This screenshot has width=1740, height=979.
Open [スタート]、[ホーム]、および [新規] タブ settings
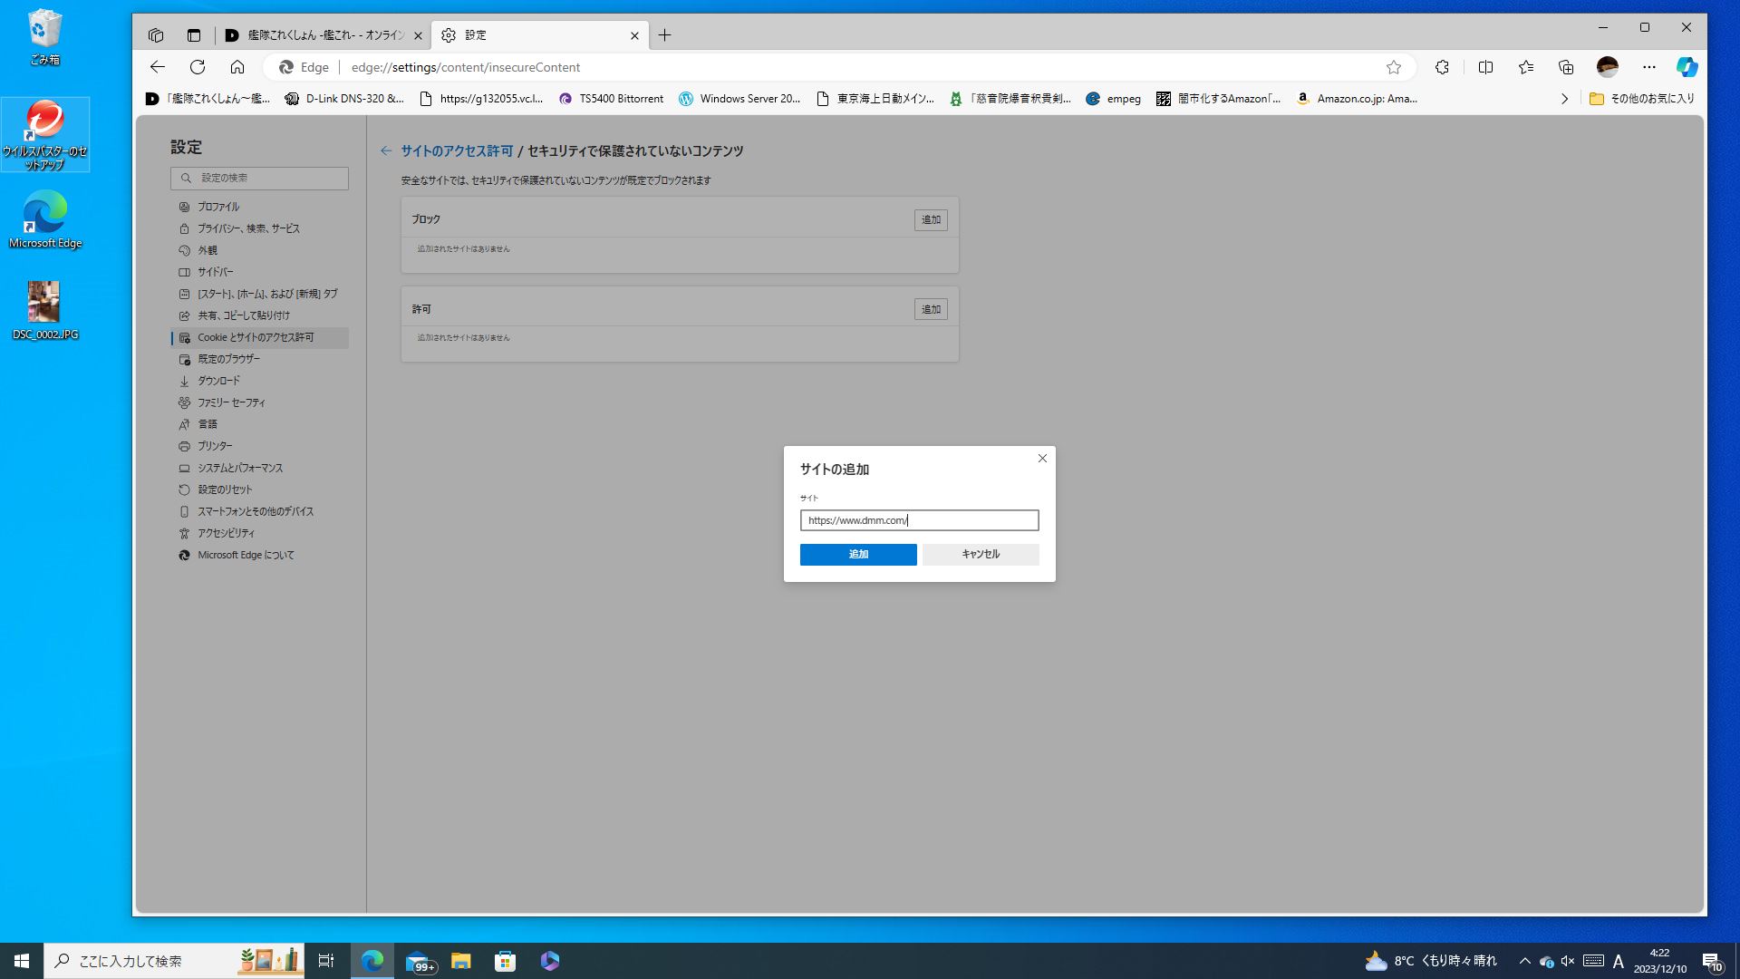259,294
